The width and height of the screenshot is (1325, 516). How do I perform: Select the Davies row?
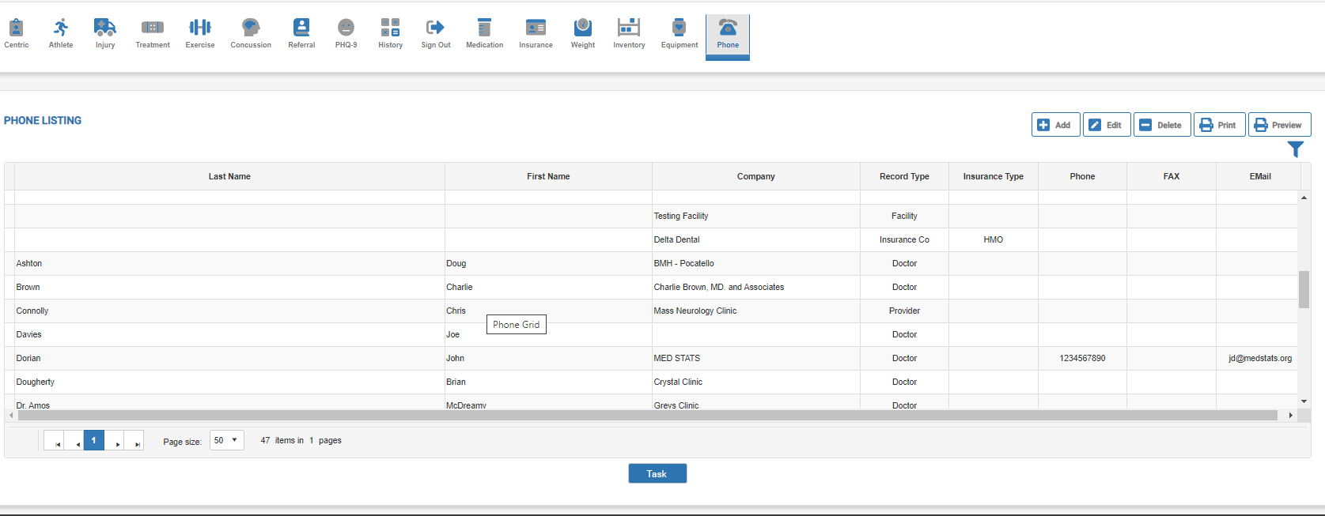point(651,334)
